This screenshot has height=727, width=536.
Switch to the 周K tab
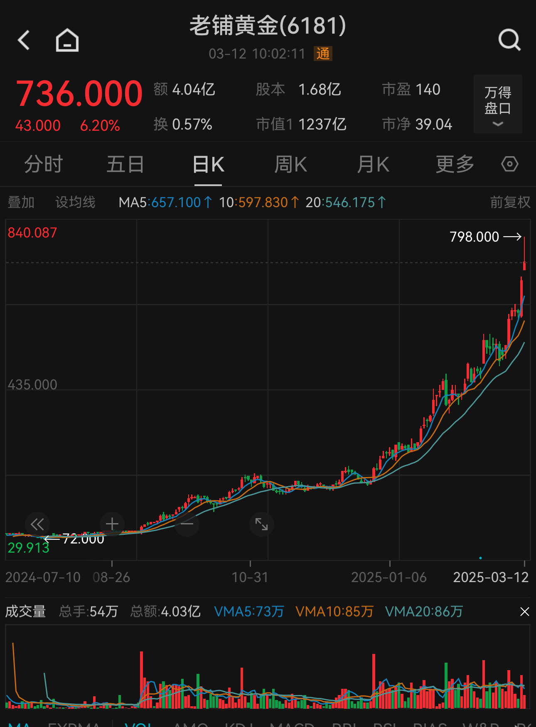pos(290,164)
